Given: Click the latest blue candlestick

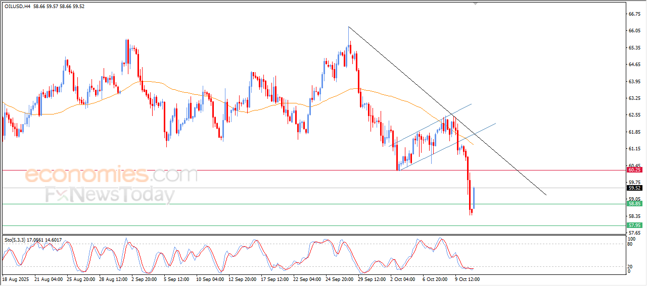Looking at the screenshot, I should [474, 198].
